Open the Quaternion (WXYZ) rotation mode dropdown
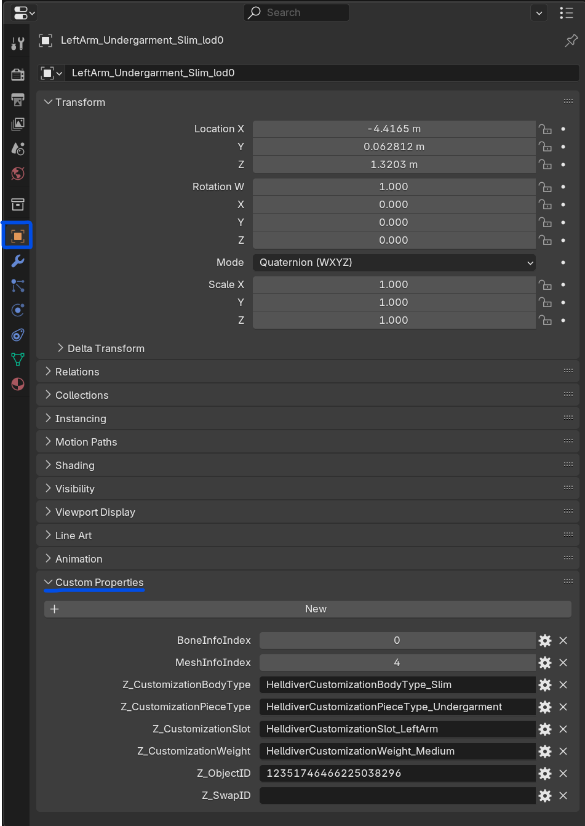Viewport: 585px width, 826px height. pos(394,263)
